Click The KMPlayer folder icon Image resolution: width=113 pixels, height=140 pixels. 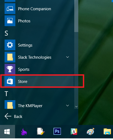pyautogui.click(x=10, y=104)
